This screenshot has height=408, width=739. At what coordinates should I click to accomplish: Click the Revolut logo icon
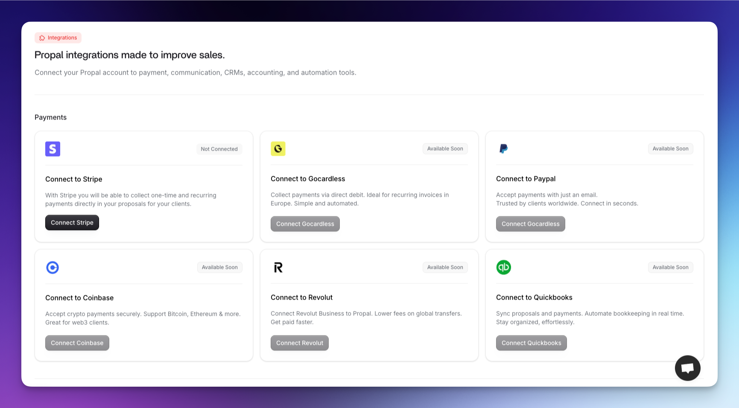click(278, 267)
